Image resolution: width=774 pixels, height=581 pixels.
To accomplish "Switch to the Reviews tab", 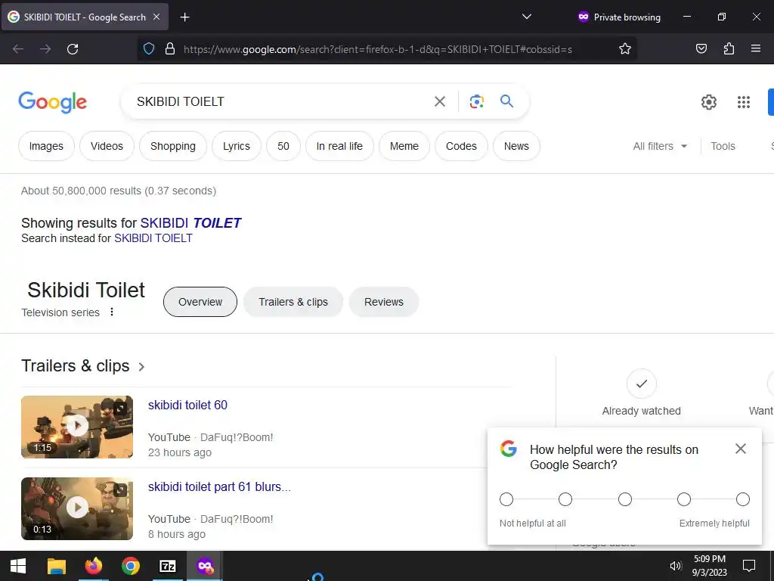I will click(383, 302).
